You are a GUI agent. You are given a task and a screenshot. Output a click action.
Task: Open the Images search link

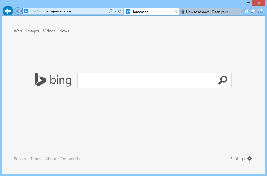pos(33,31)
